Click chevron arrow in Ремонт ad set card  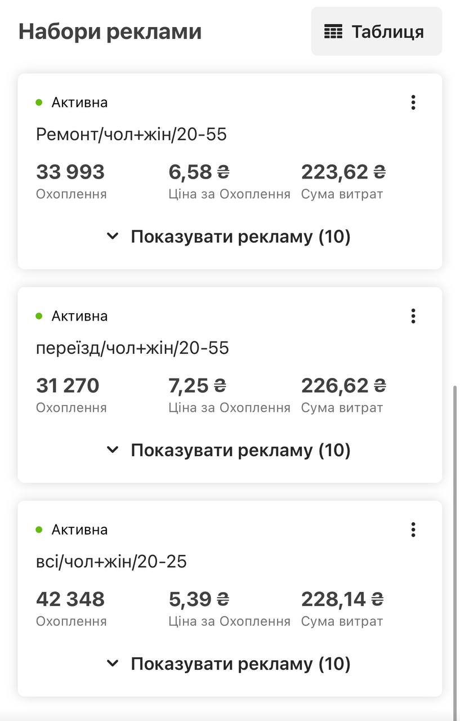(x=113, y=237)
